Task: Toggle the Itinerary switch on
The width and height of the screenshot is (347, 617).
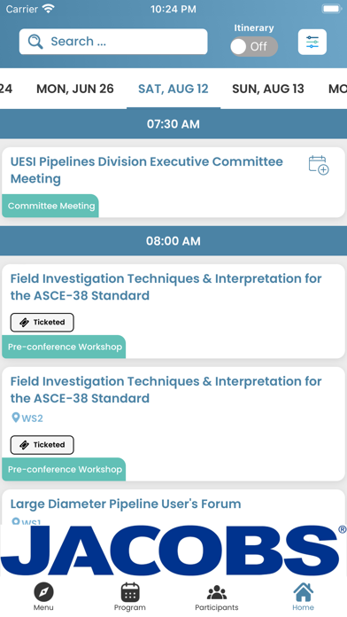Action: tap(254, 46)
